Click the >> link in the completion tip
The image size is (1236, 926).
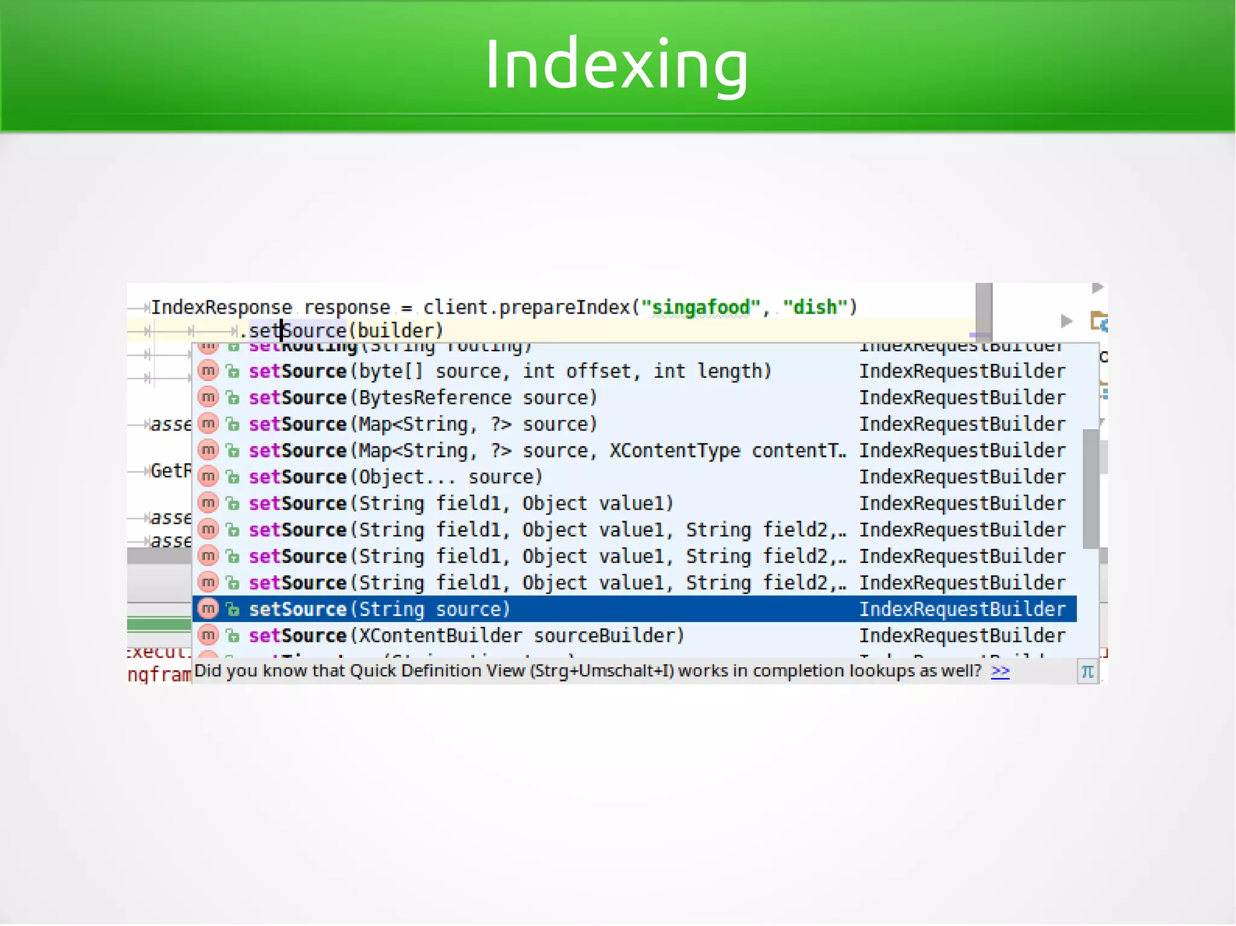[1000, 671]
